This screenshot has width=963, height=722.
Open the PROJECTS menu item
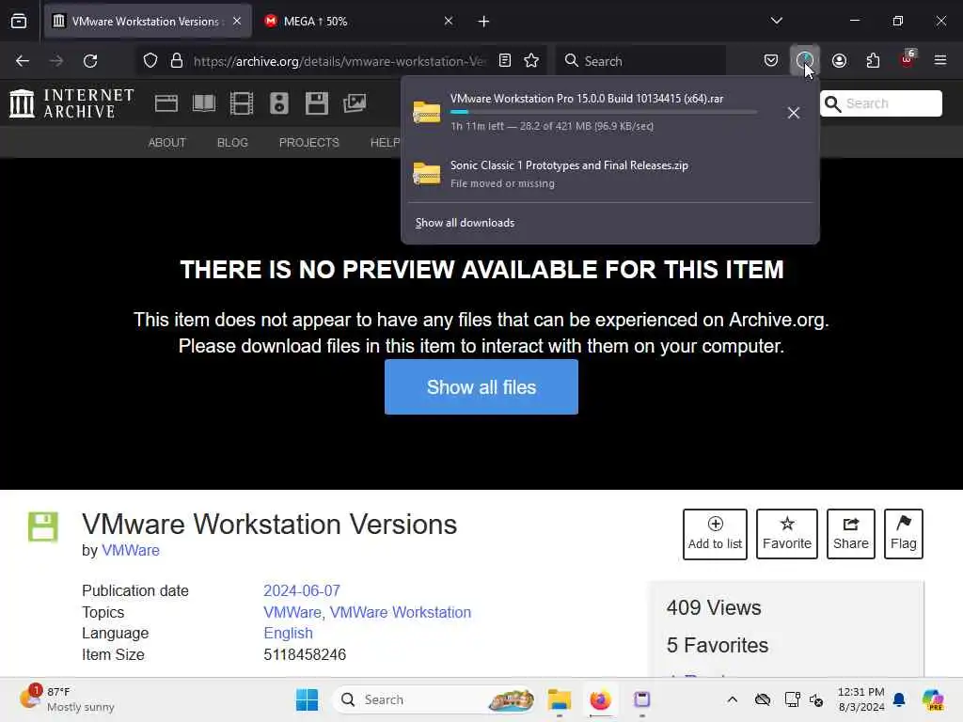[308, 143]
